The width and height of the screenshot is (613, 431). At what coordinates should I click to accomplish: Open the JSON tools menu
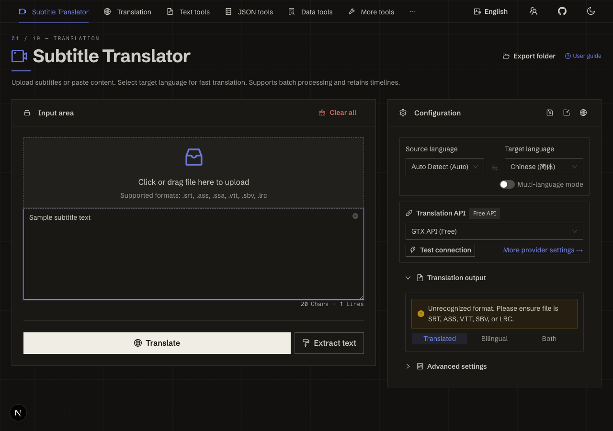pyautogui.click(x=249, y=11)
